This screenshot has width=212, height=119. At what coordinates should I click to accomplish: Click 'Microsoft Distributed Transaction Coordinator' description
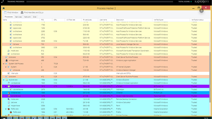click(133, 51)
